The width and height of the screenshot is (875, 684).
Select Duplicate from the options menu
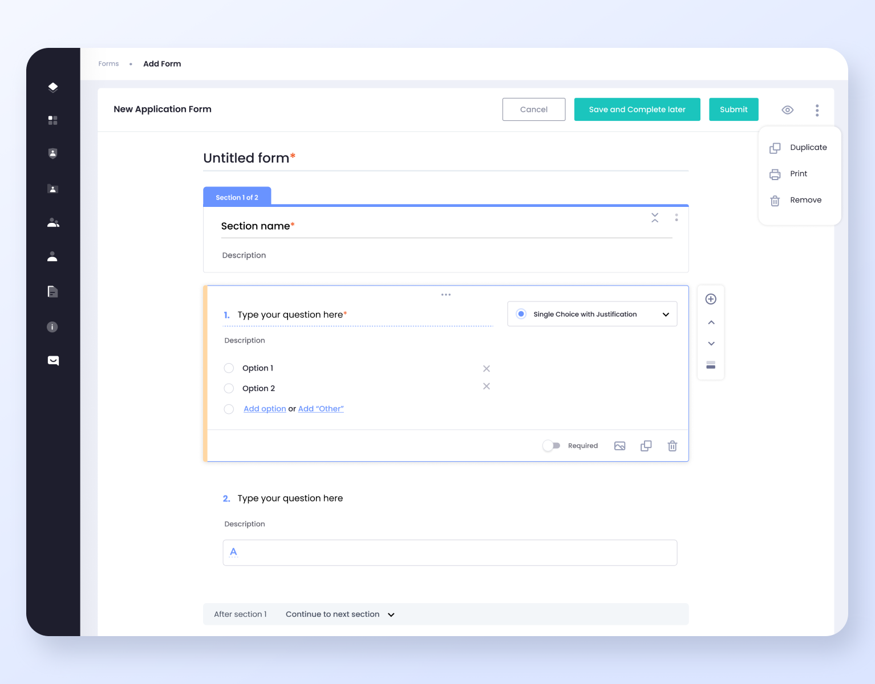(799, 148)
